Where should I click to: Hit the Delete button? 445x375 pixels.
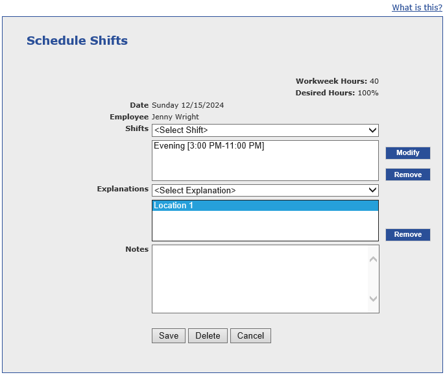(x=208, y=335)
